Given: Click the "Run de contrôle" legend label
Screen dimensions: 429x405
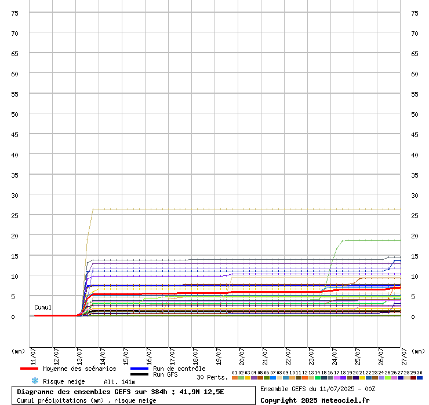Looking at the screenshot, I should click(179, 369).
